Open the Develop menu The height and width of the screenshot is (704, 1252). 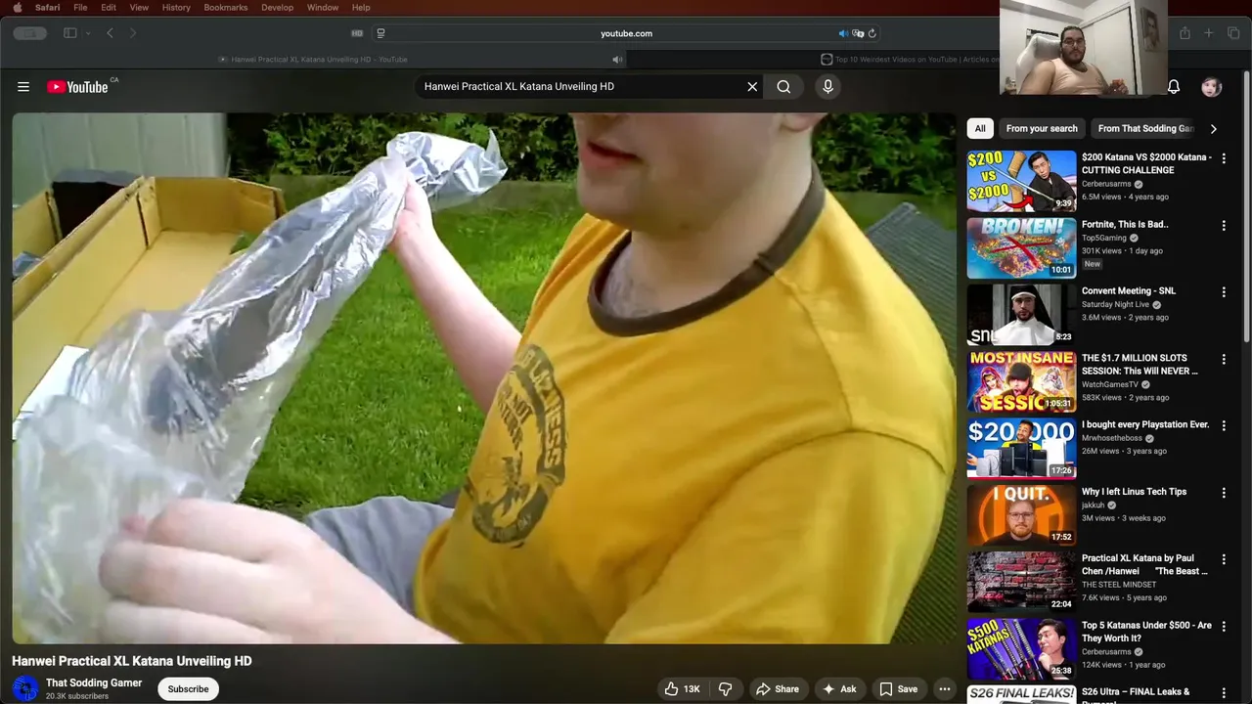pyautogui.click(x=278, y=7)
